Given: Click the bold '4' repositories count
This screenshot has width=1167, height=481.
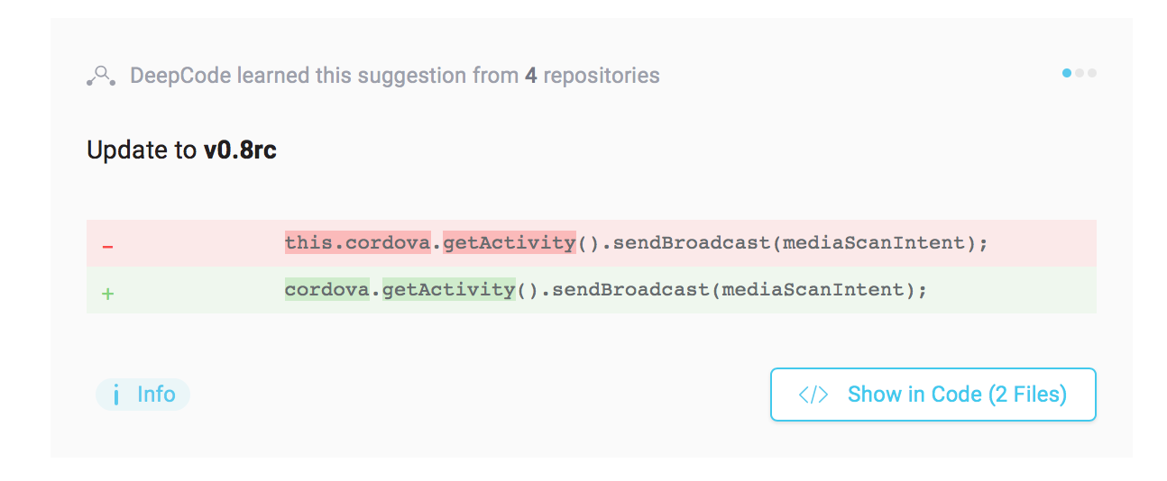Looking at the screenshot, I should pos(531,76).
